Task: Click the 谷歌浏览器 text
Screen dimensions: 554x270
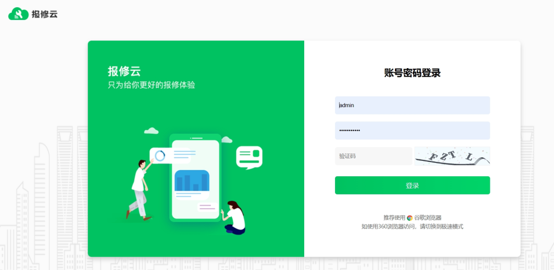Action: (x=427, y=218)
